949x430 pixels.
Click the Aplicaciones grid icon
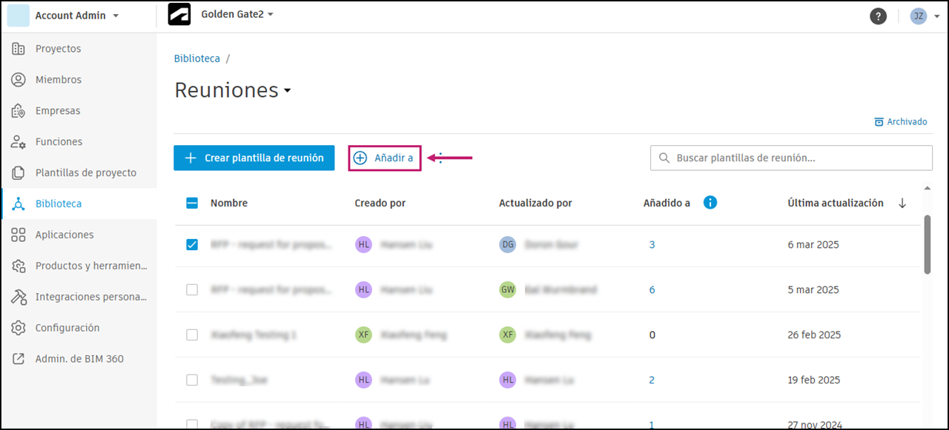[x=19, y=235]
